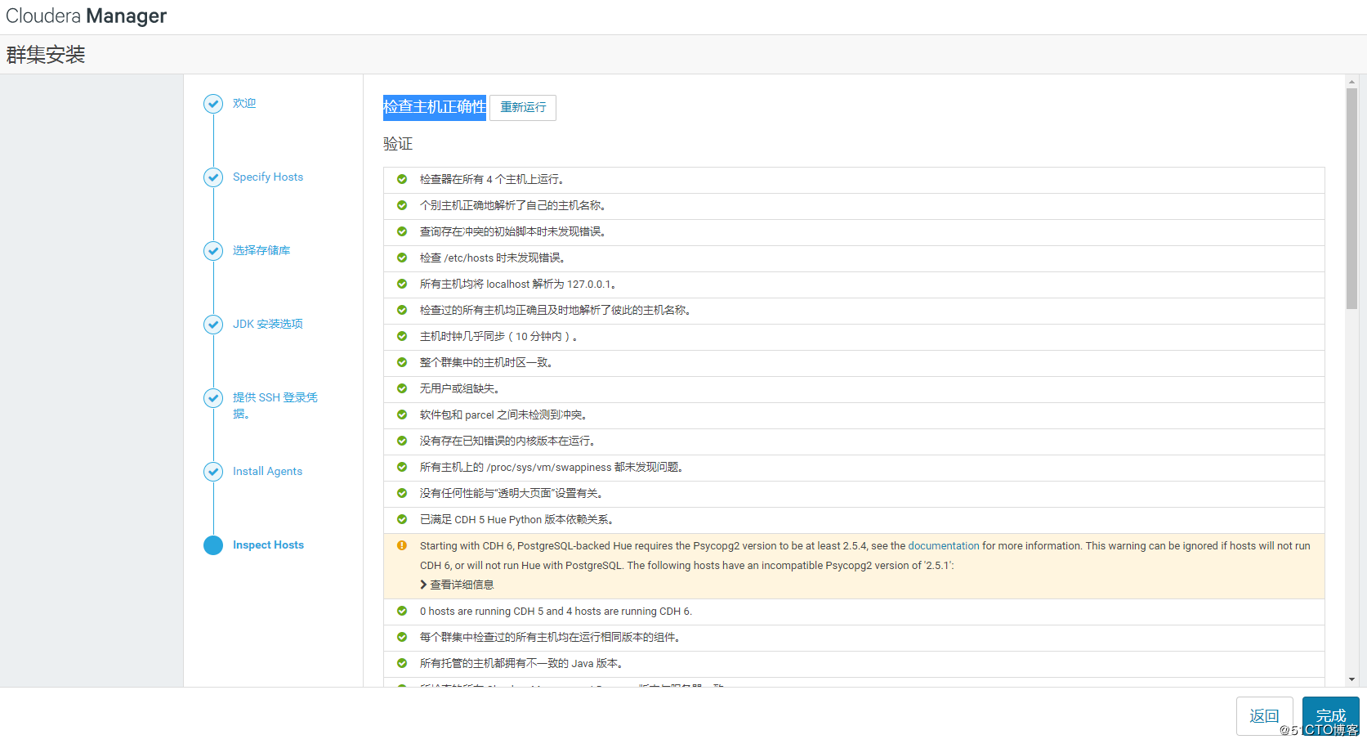Click green check beside 无用户或组缺失

(402, 388)
